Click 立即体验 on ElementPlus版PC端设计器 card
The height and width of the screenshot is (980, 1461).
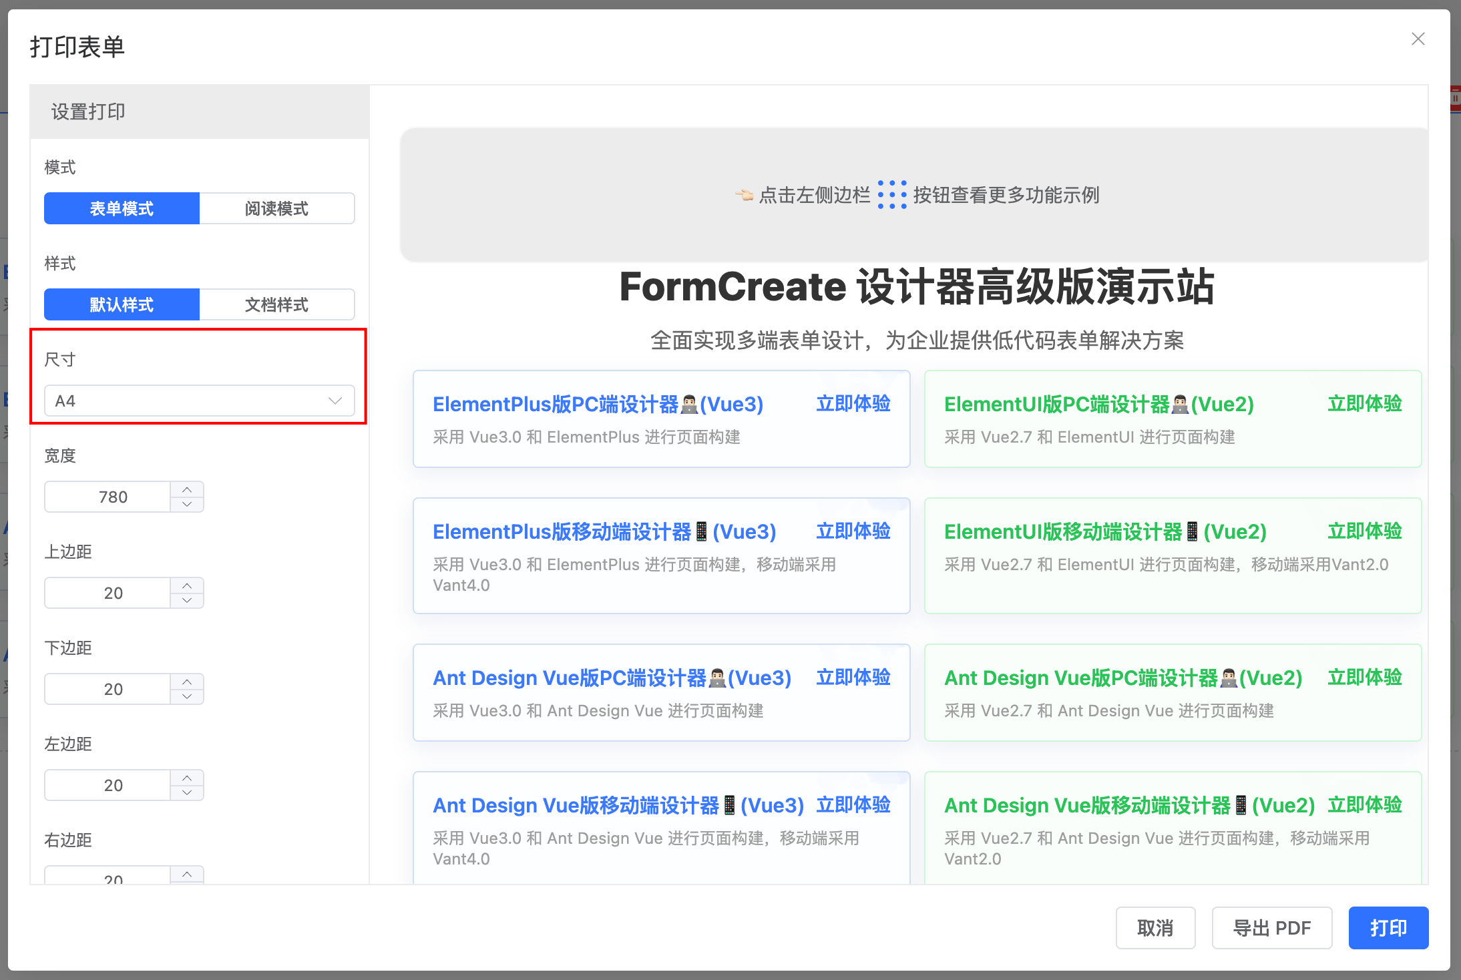pos(853,404)
